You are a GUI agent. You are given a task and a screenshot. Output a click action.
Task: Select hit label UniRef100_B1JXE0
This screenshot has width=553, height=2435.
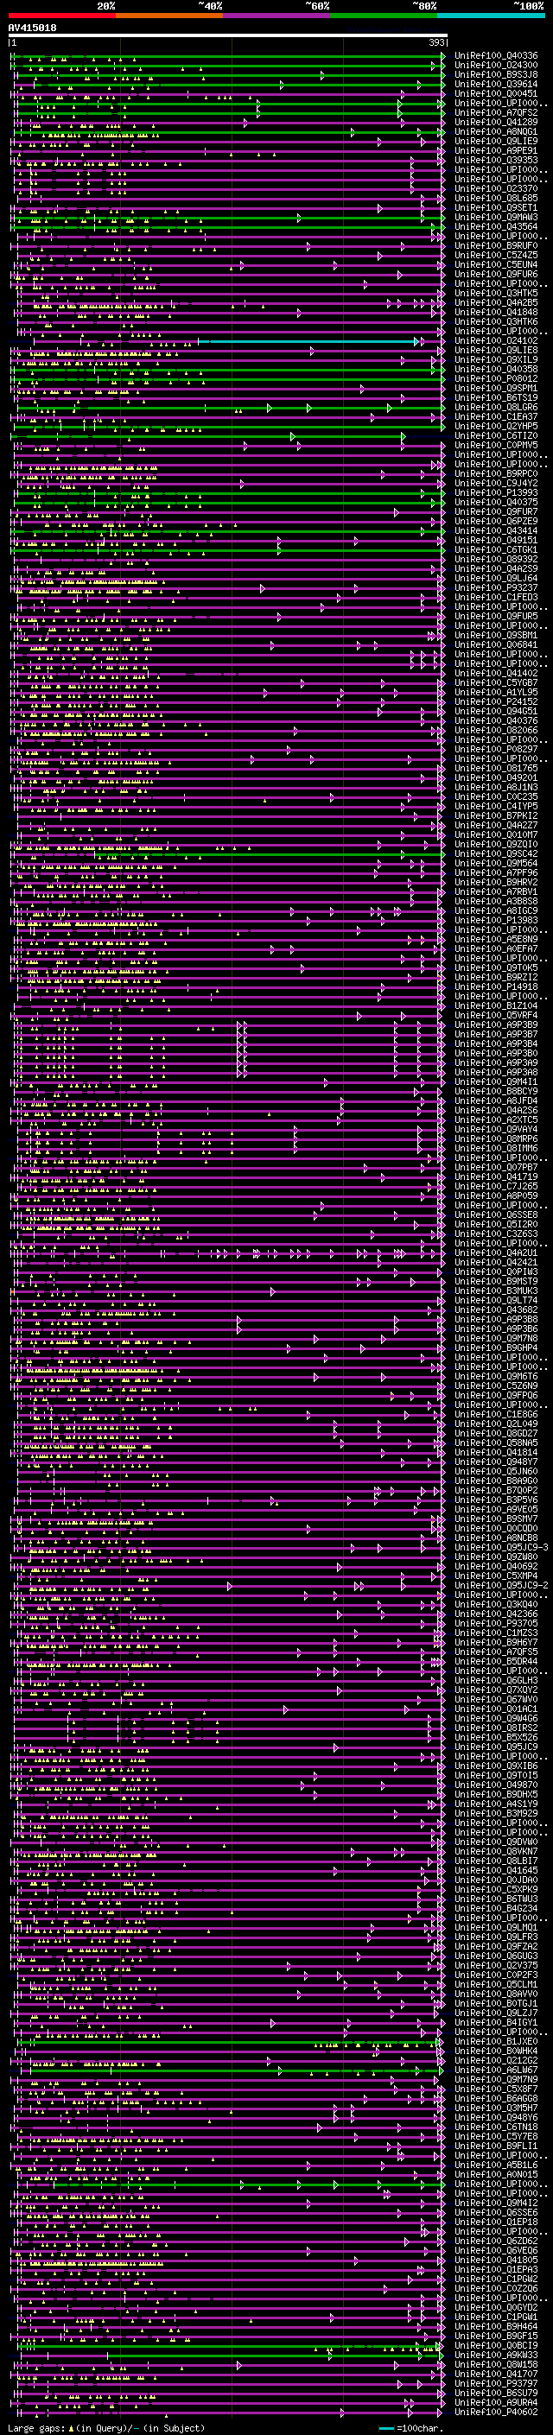[x=496, y=2041]
